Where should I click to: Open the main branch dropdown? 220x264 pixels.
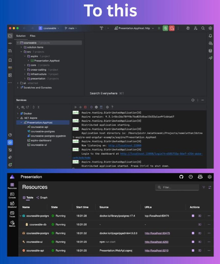tap(71, 28)
